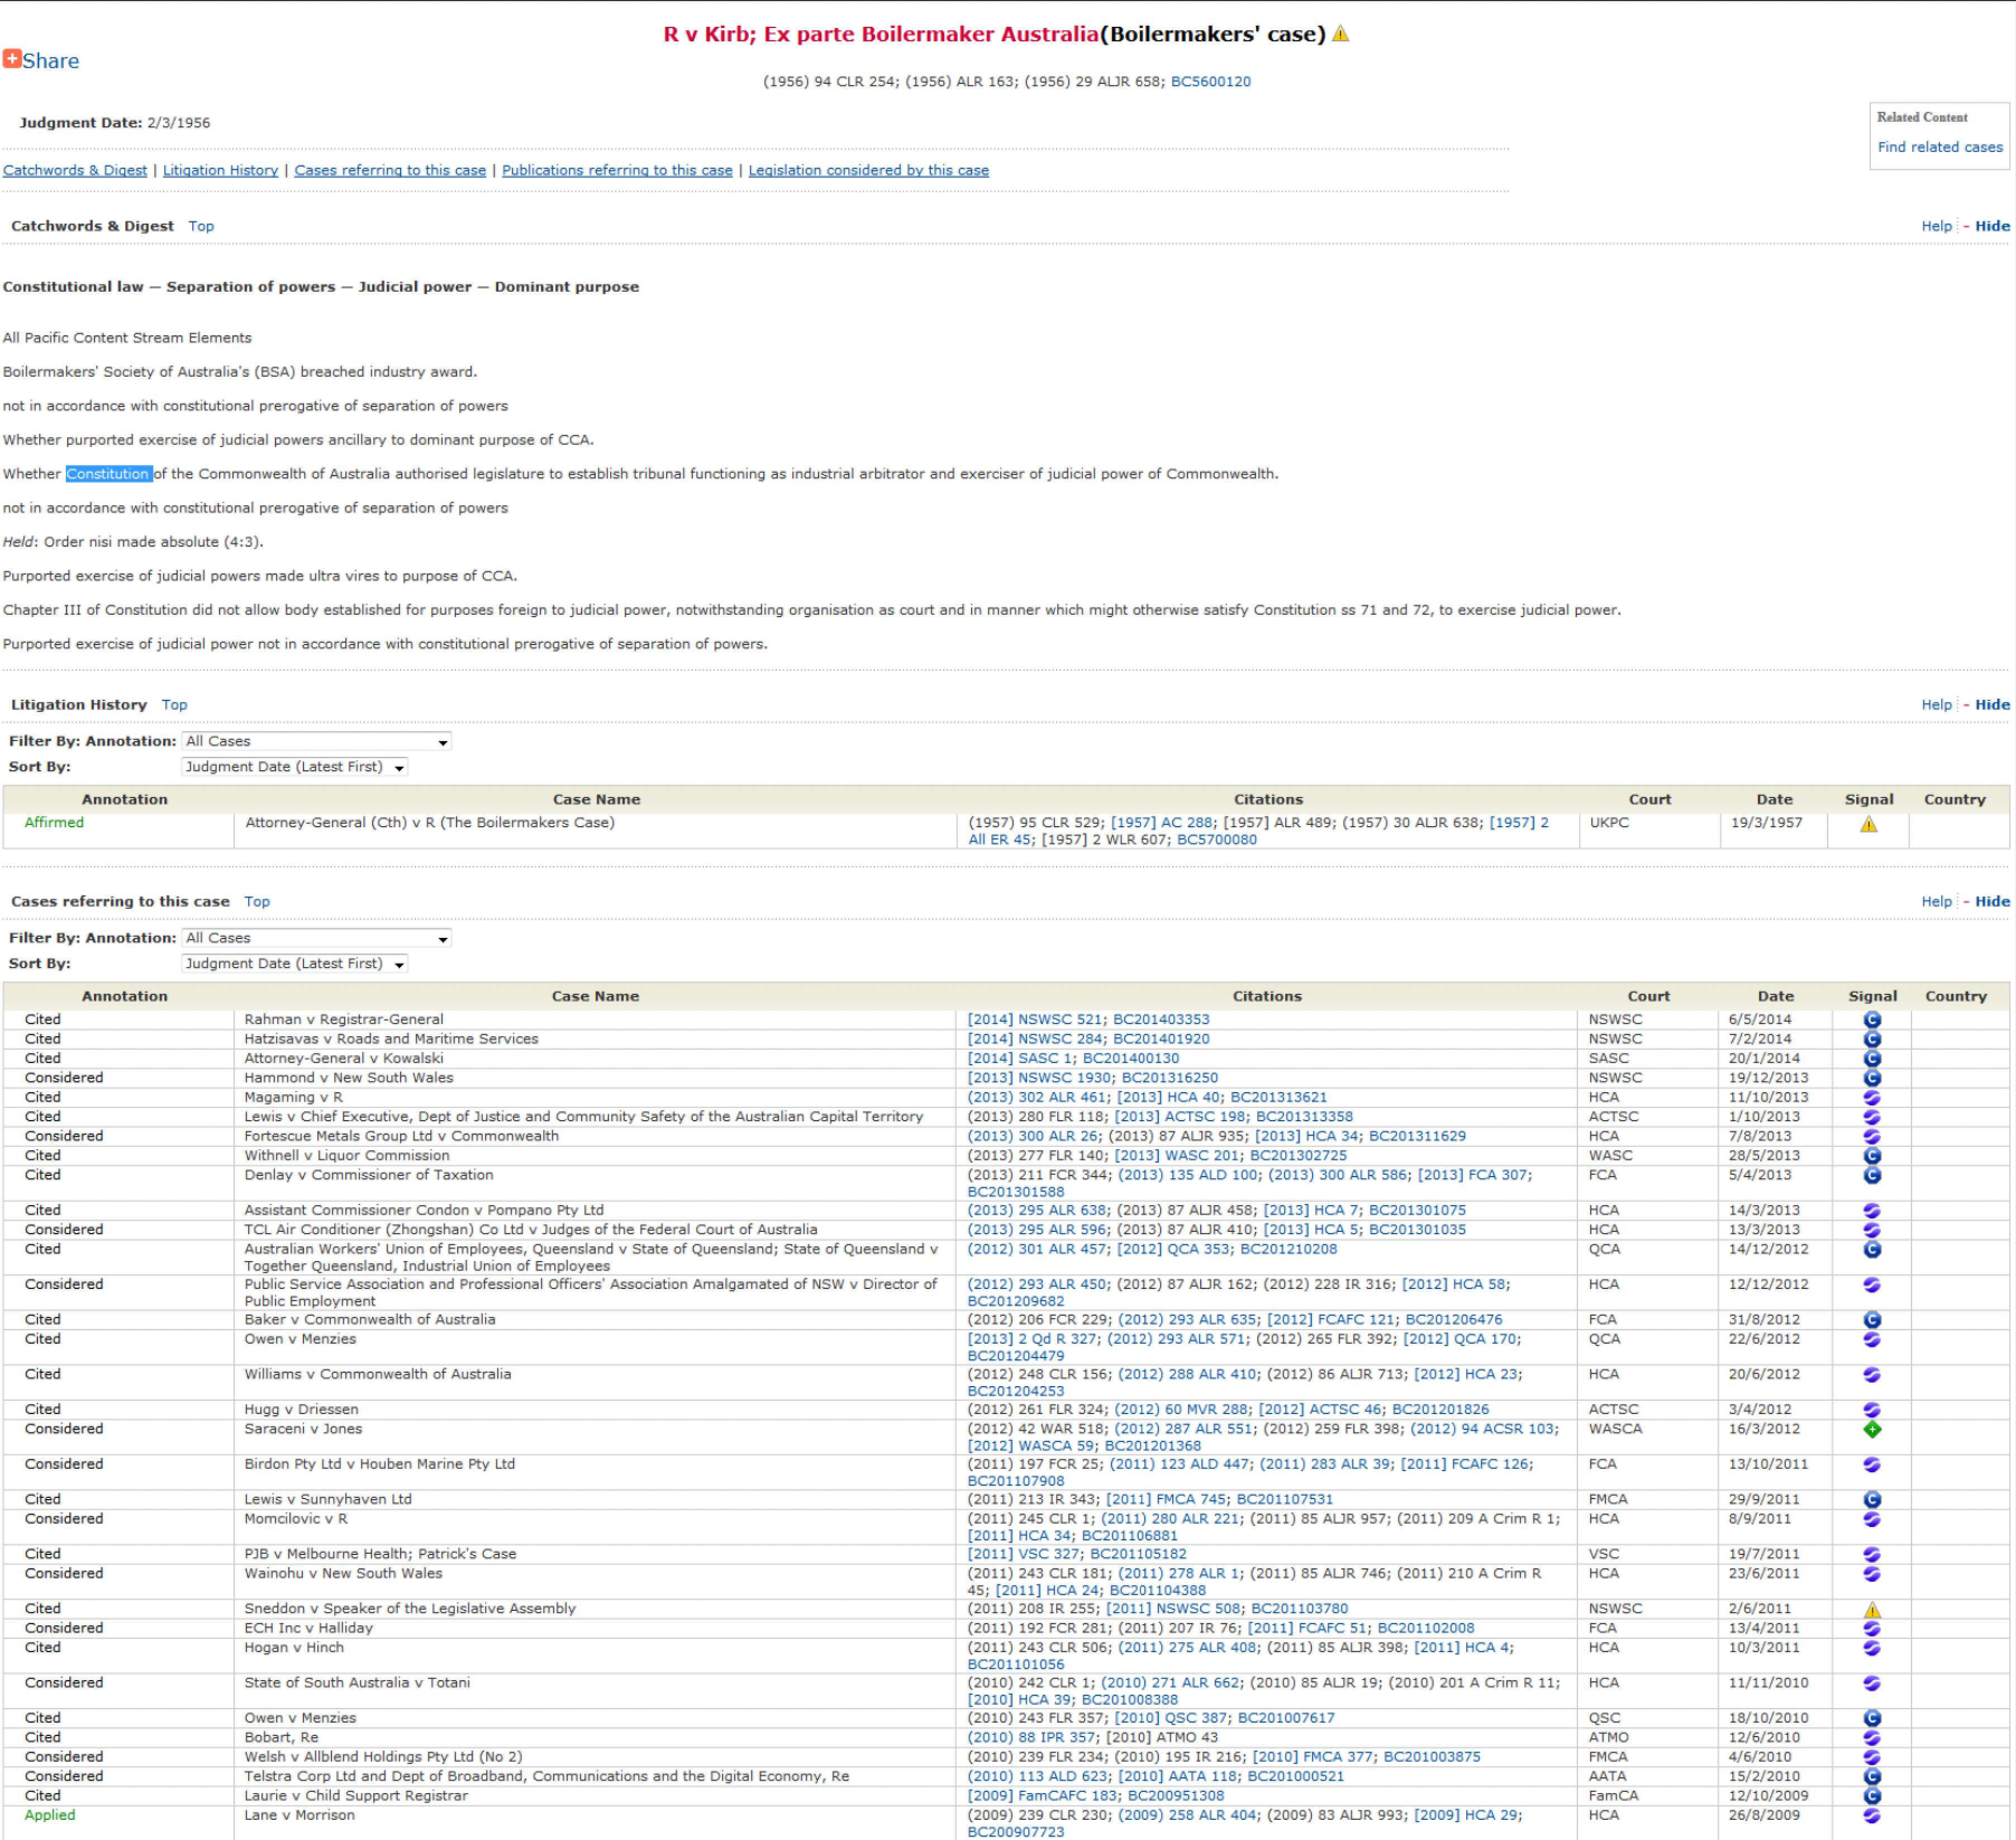The image size is (2016, 1840).
Task: Click Top link beside Catchwords & Digest heading
Action: click(201, 226)
